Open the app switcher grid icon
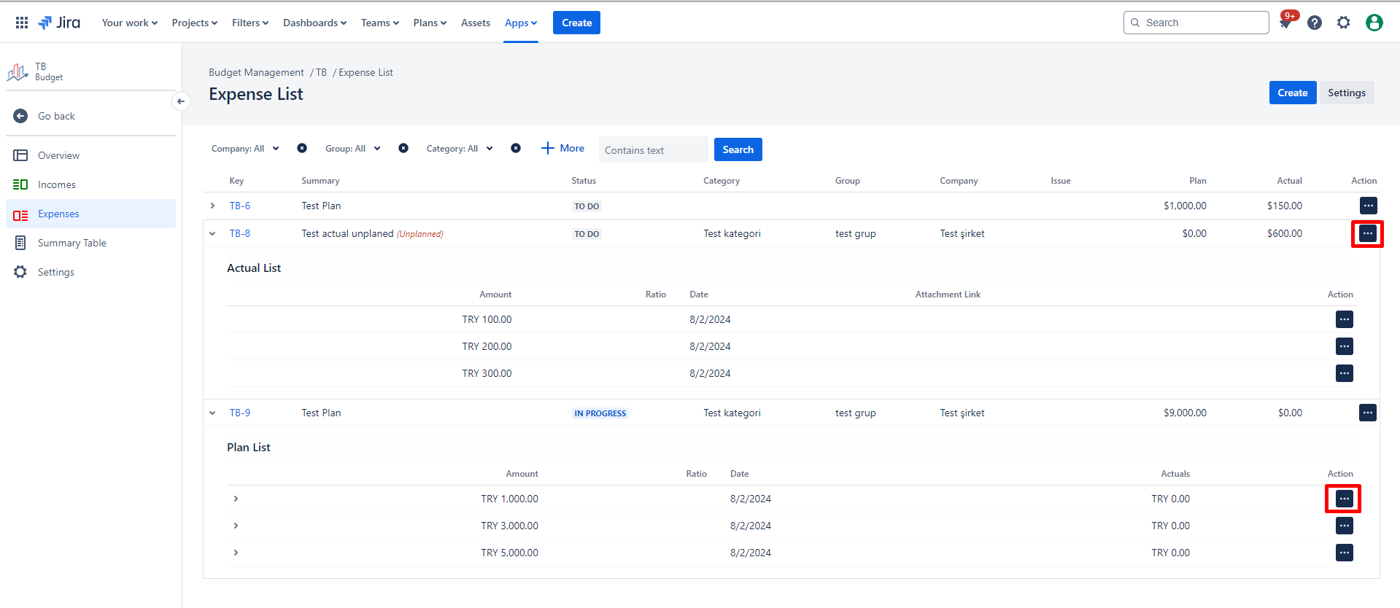This screenshot has height=608, width=1400. tap(22, 23)
